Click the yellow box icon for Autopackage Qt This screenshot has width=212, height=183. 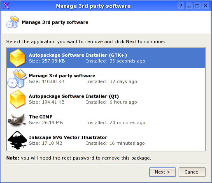click(17, 99)
